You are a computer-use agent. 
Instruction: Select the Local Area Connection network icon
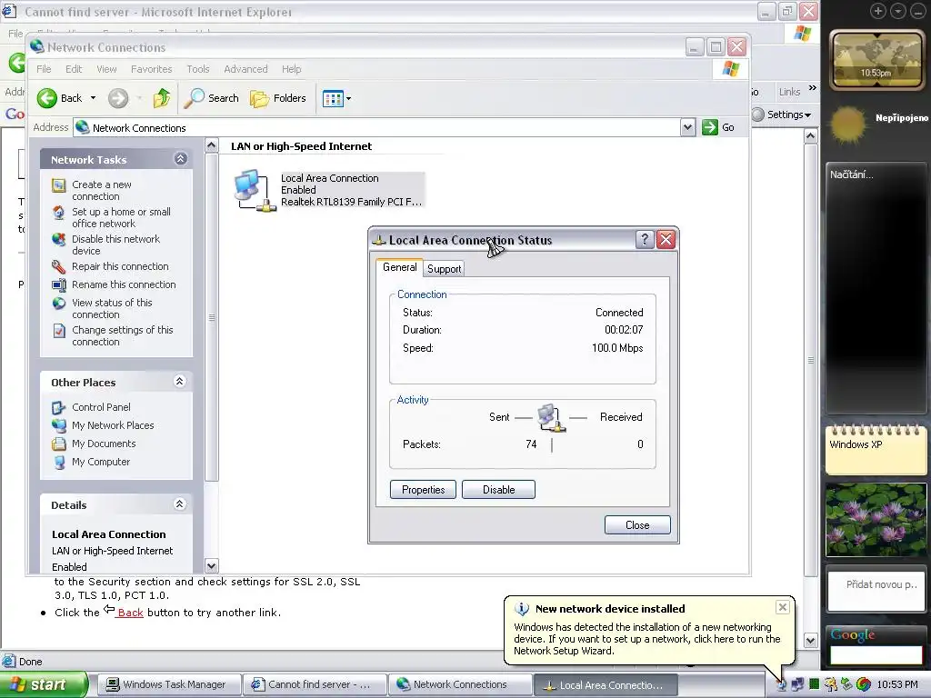pyautogui.click(x=255, y=190)
